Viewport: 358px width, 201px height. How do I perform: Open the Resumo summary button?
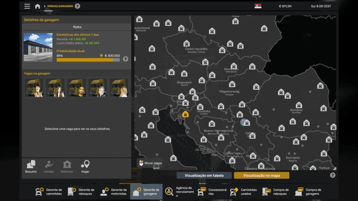pos(31,167)
